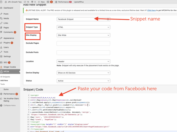
Task: Open the Location dropdown set to Header
Action: [x=83, y=61]
